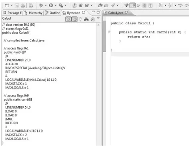The image size is (189, 146).
Task: Switch to the Outline tab
Action: coord(52,13)
